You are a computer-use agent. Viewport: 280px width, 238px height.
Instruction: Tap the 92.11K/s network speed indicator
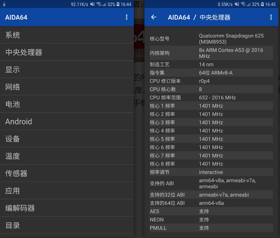(x=79, y=4)
